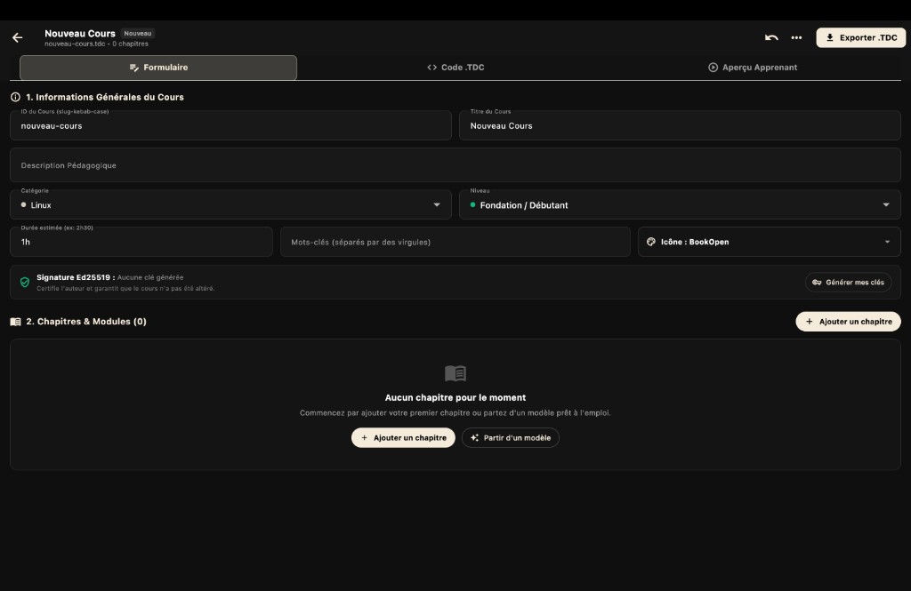Open the Icône : BookOpen dropdown
The image size is (911, 591).
(x=770, y=242)
